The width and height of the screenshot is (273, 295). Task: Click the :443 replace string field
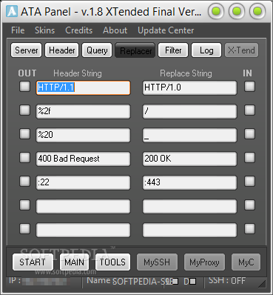(x=189, y=182)
